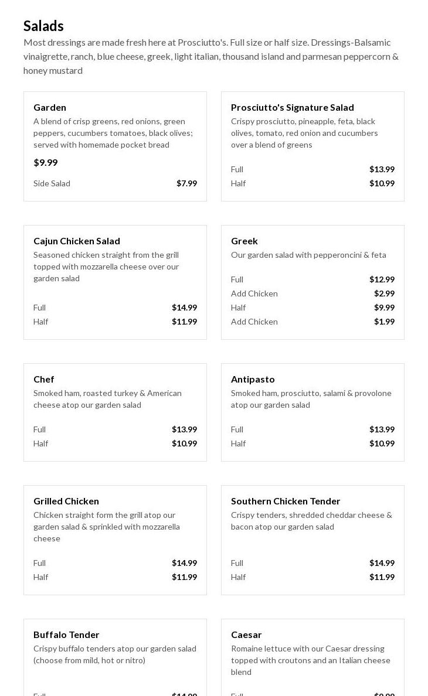The width and height of the screenshot is (428, 696).
Task: Pick Full size Antipasto for $13.99
Action: tap(312, 429)
